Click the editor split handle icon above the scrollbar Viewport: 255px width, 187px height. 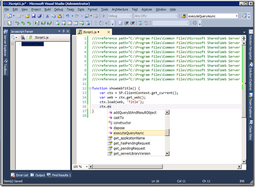click(x=244, y=39)
